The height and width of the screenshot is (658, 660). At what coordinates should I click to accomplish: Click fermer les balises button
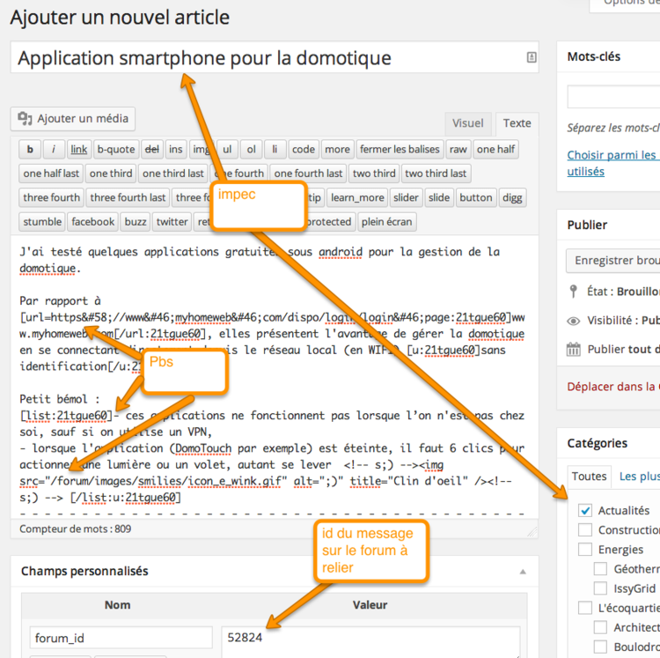[400, 150]
